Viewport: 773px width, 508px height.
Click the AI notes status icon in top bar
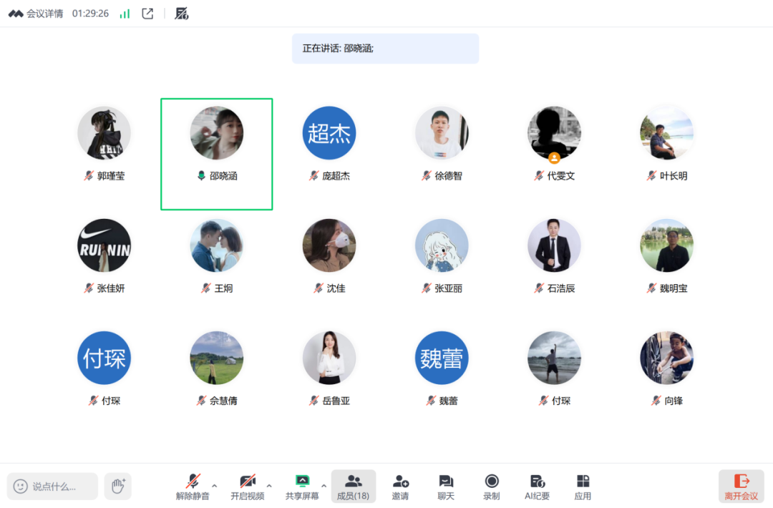(182, 14)
